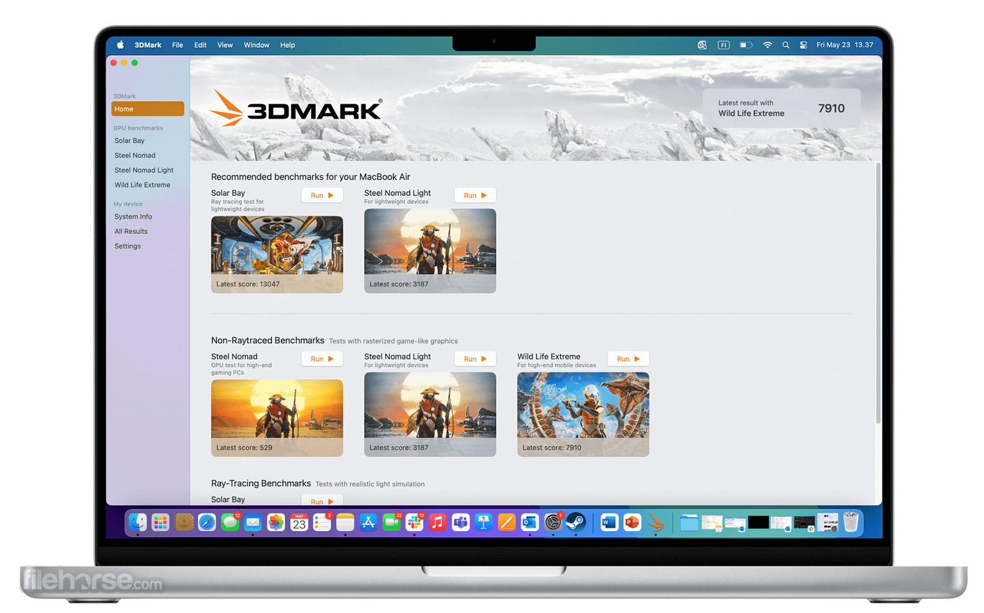Open the Wi-Fi status menu
Viewport: 984px width, 613px height.
tap(767, 45)
